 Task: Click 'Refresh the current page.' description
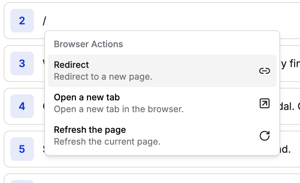107,141
